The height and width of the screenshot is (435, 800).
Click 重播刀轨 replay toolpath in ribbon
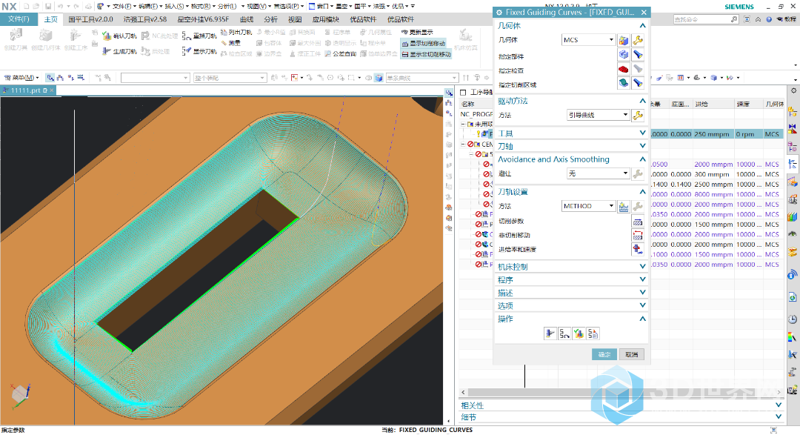199,36
